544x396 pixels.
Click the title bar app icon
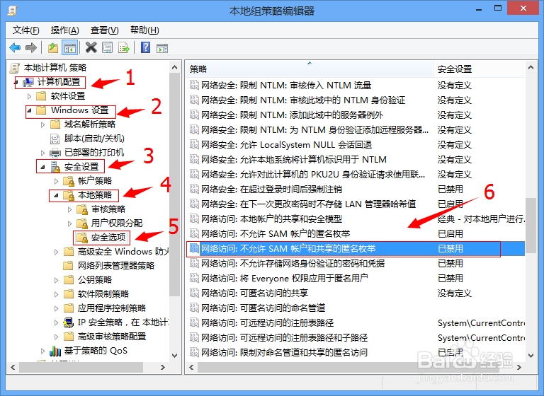click(x=12, y=11)
